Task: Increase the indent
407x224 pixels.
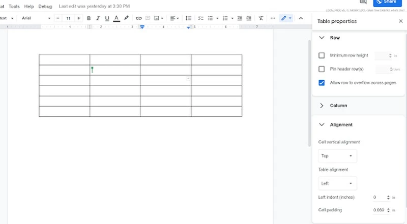Action: click(x=249, y=18)
